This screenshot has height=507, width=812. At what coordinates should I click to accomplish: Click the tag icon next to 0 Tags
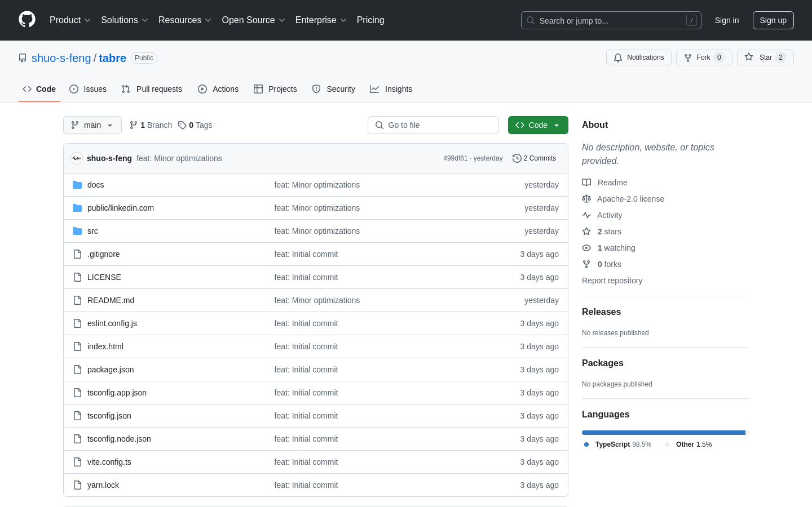[x=182, y=125]
